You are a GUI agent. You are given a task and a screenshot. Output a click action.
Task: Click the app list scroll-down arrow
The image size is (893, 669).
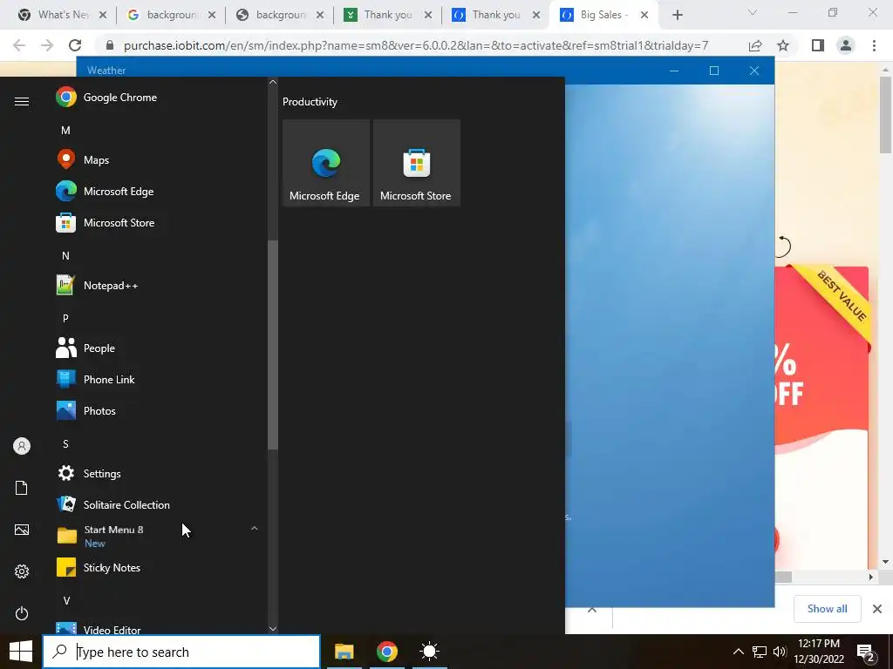273,628
